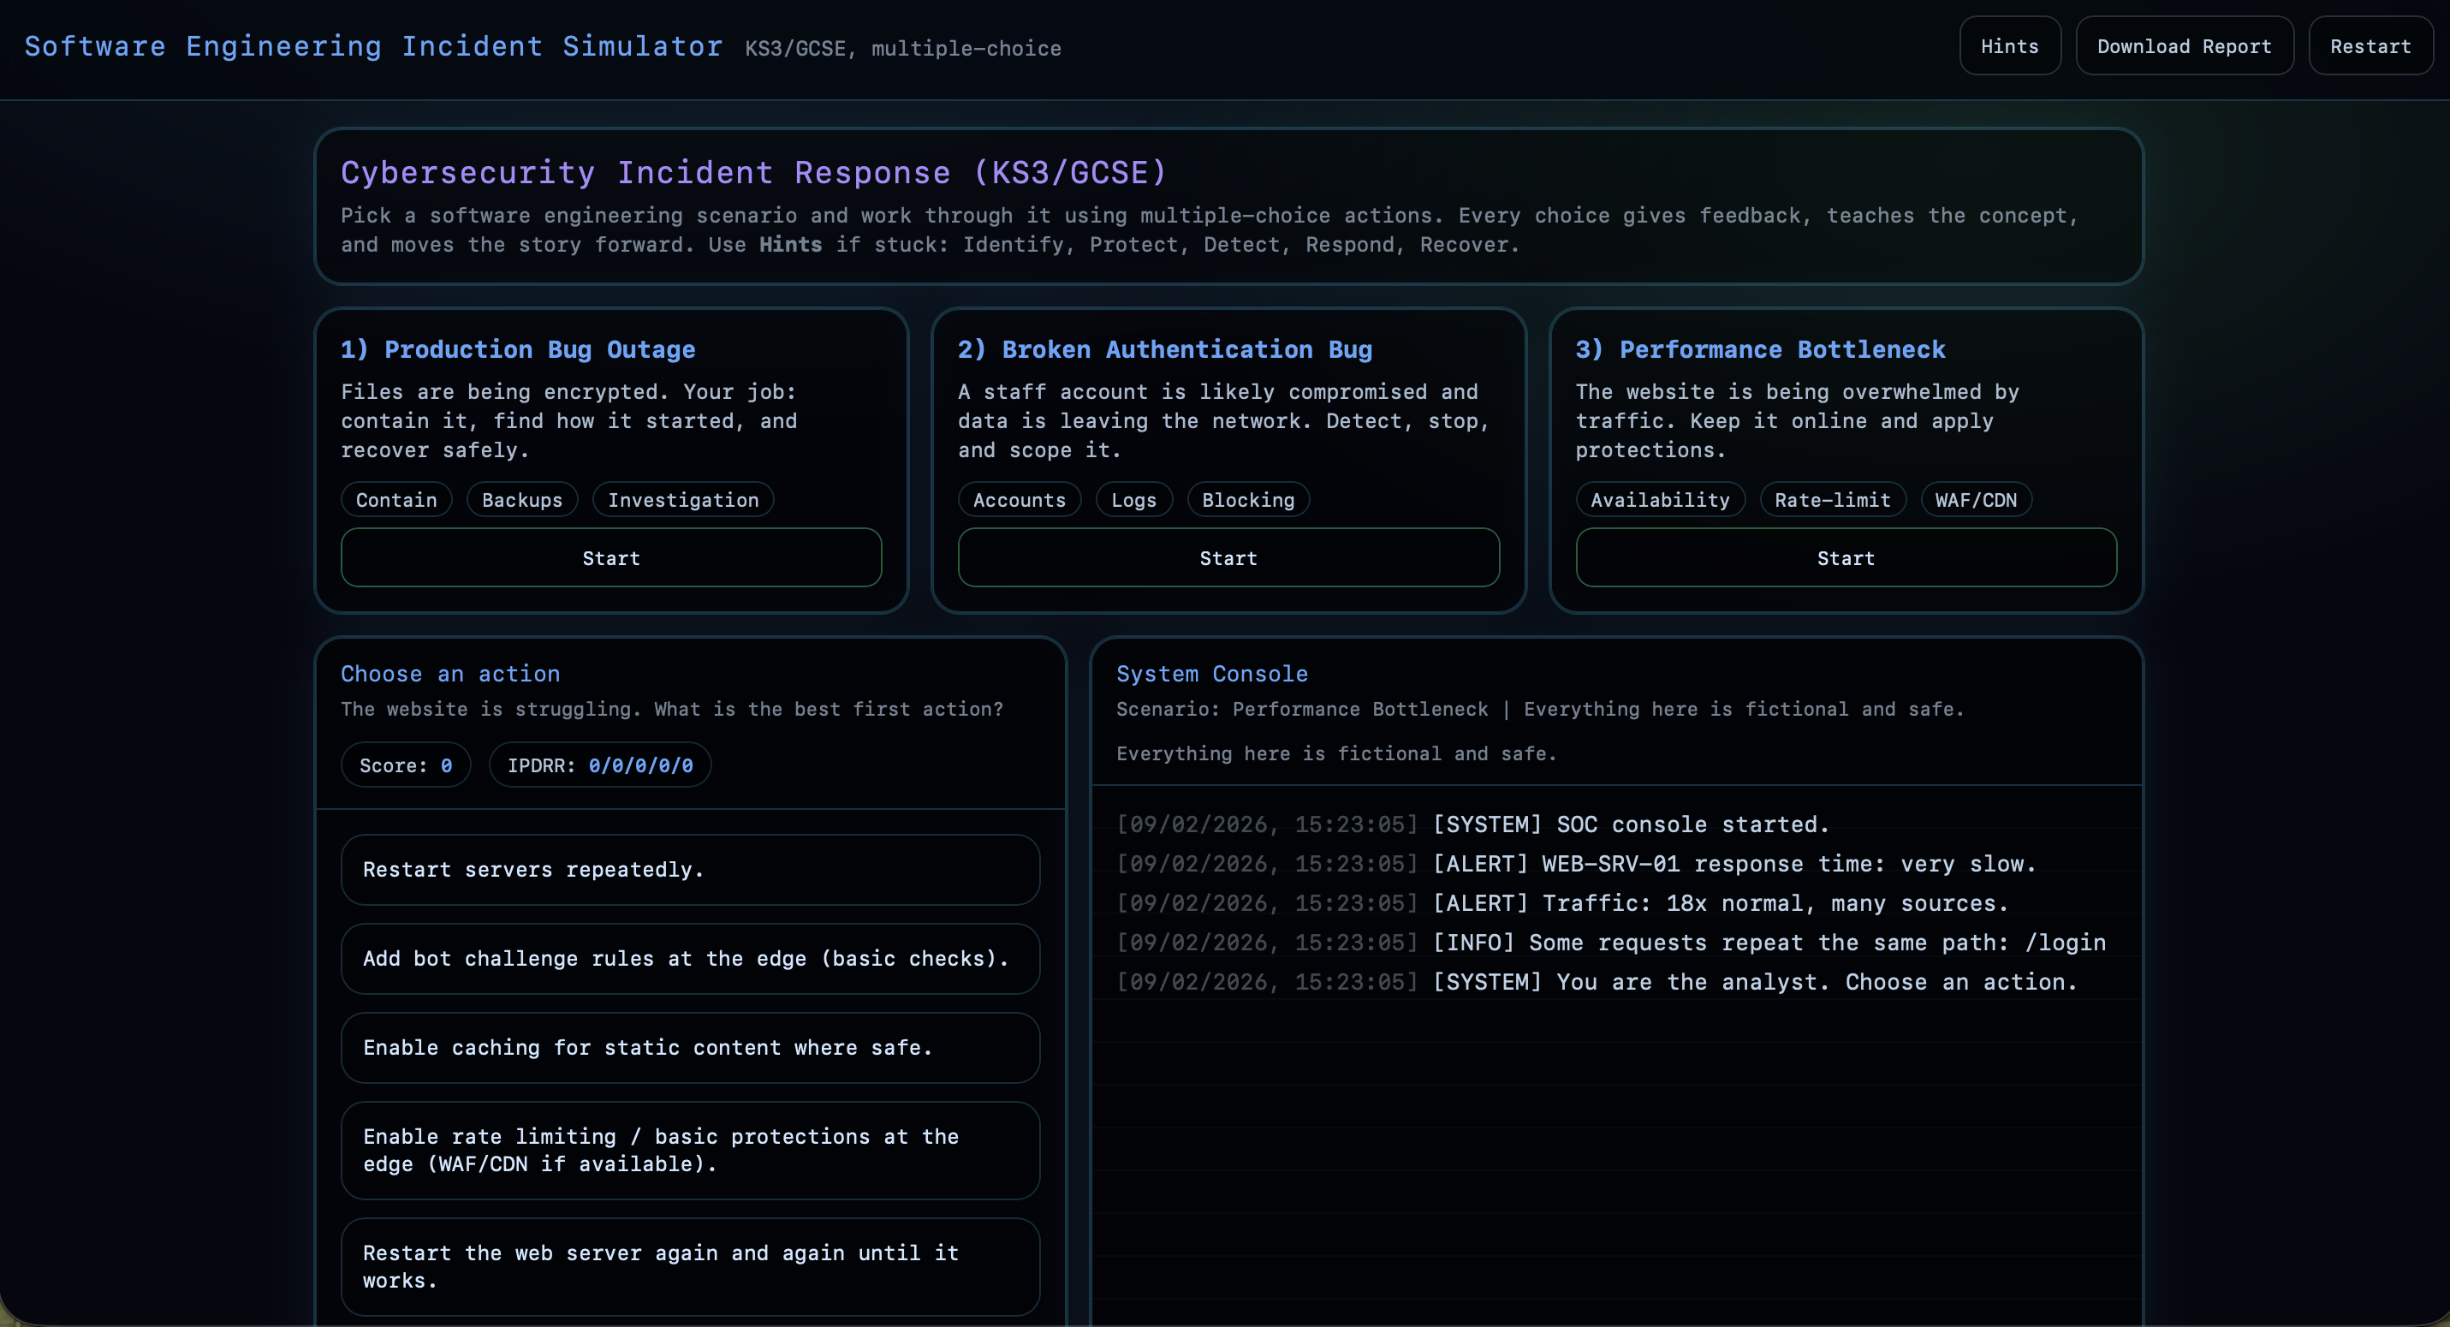Select the Contain tag chip
This screenshot has height=1327, width=2450.
[395, 499]
